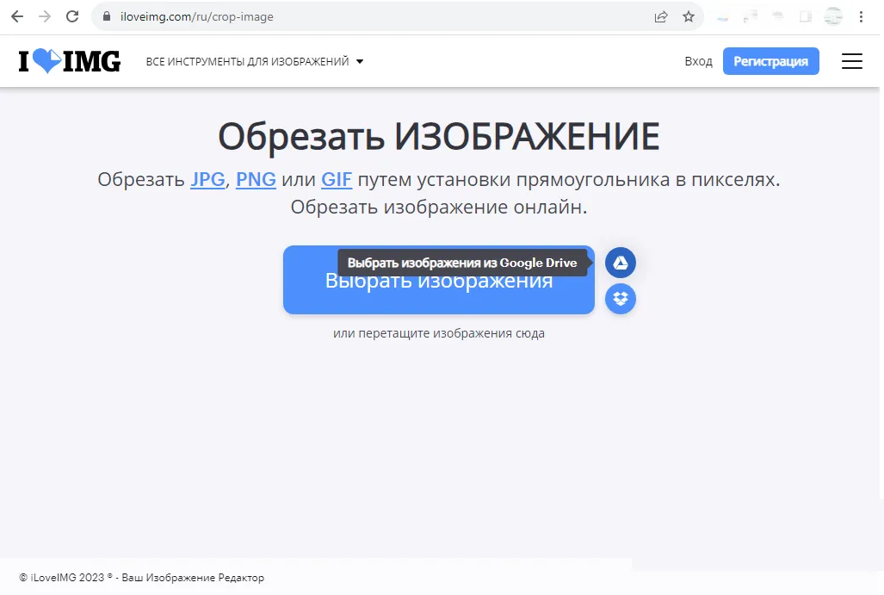Click the I♥IMG logo
Screen dimensions: 884x595
point(69,60)
